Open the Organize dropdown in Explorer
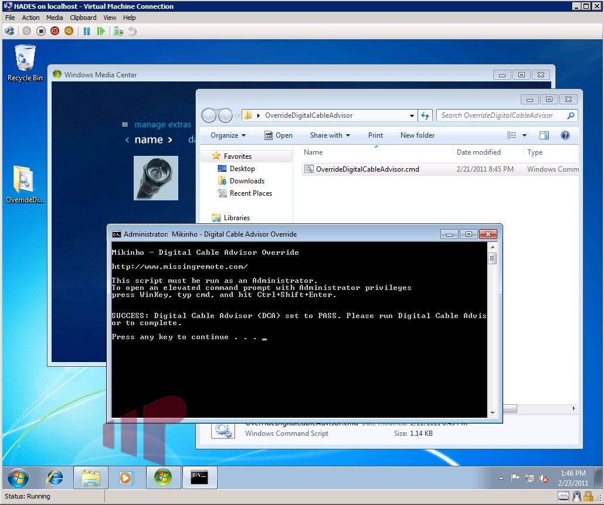Screen dimensions: 604x505 pos(228,135)
